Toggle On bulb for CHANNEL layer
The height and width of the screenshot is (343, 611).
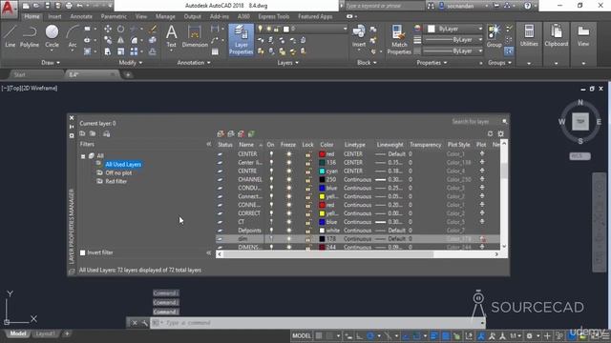[271, 180]
